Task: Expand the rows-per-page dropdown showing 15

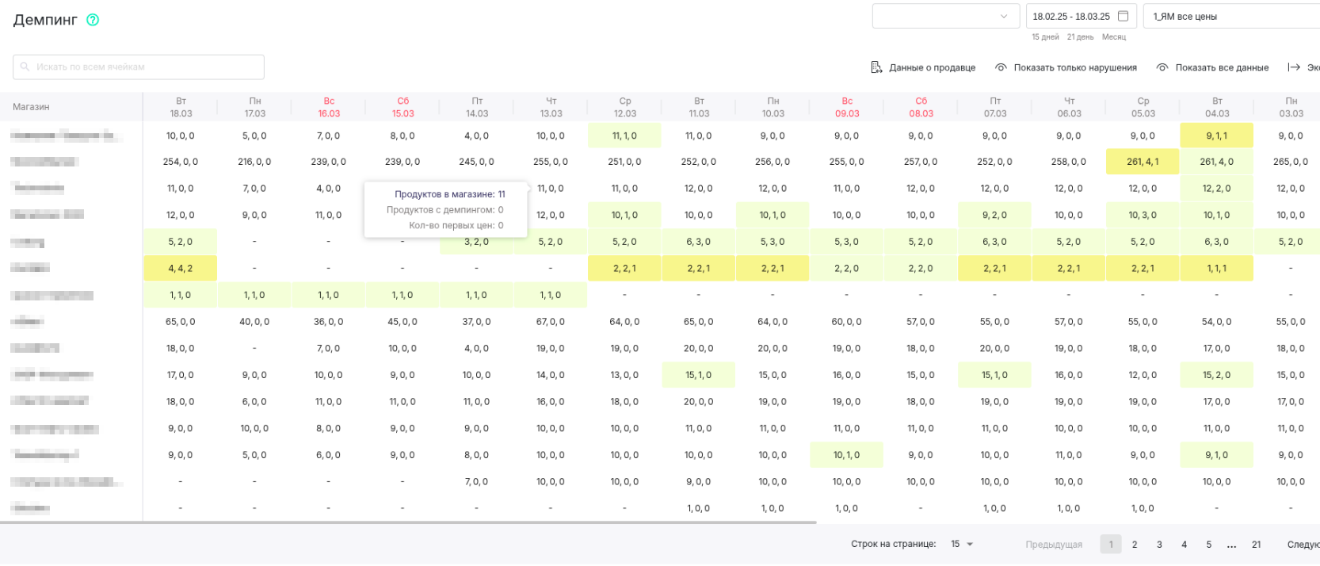Action: [x=962, y=544]
